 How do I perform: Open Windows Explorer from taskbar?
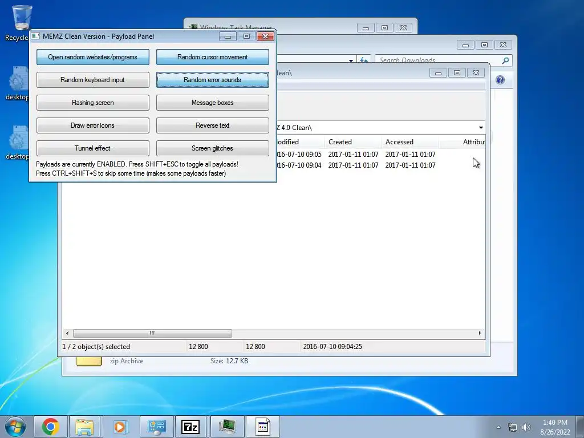click(x=84, y=427)
